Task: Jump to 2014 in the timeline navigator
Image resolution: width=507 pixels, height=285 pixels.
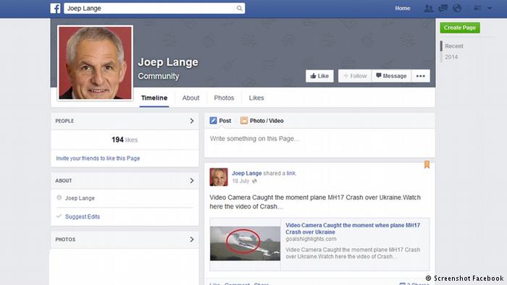Action: (x=451, y=57)
